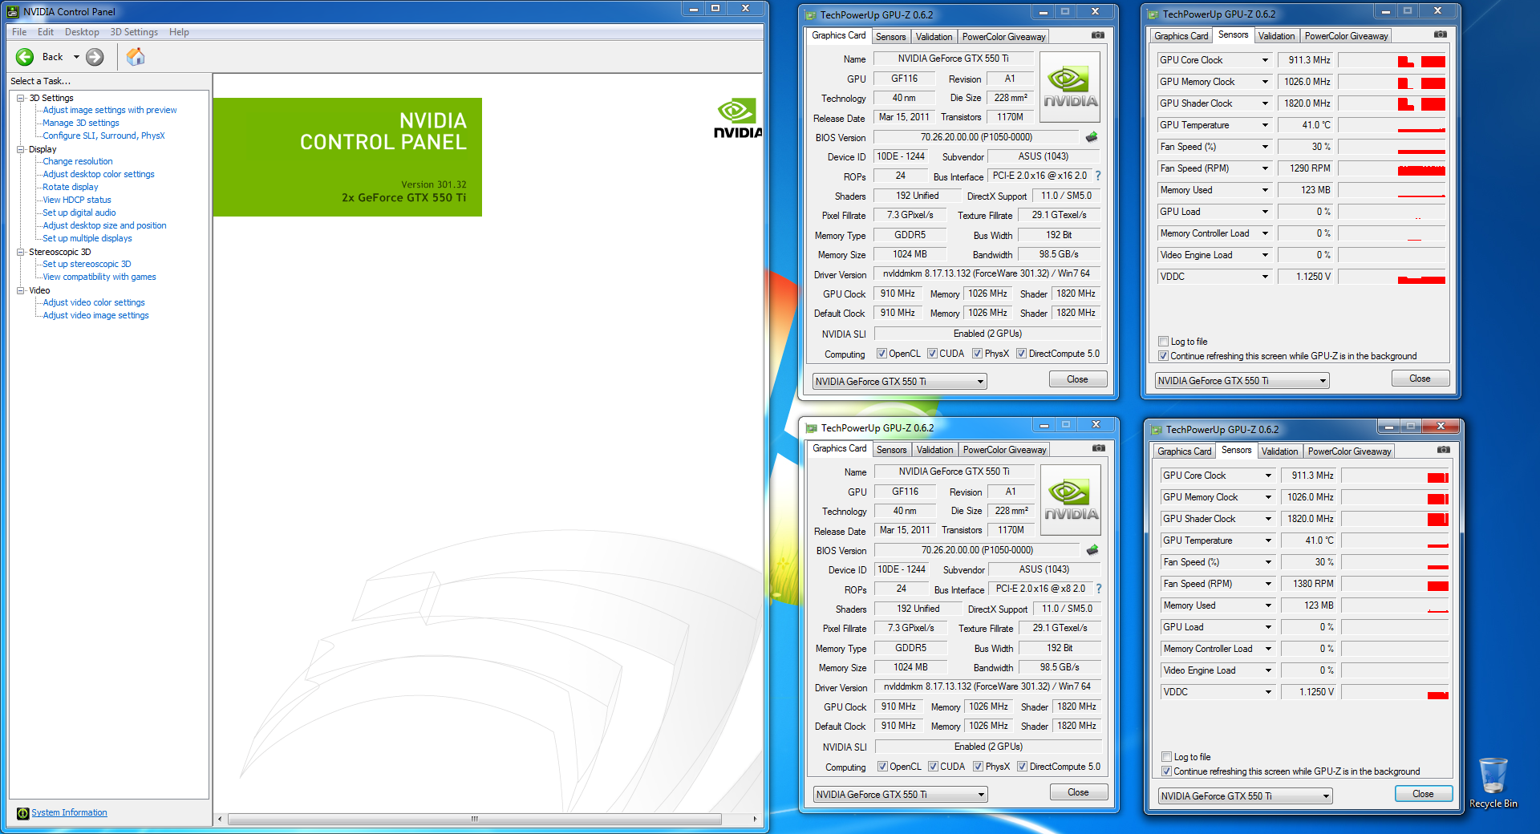Open Manage 3D settings link

tap(81, 123)
